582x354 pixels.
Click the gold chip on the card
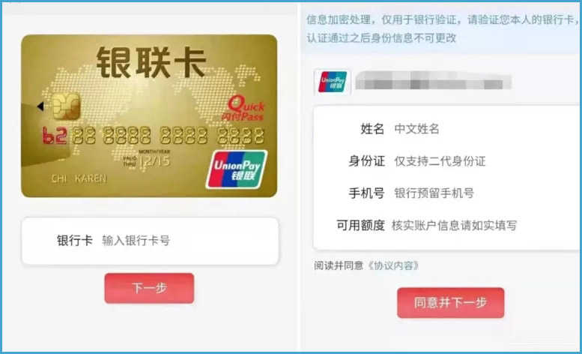point(66,106)
